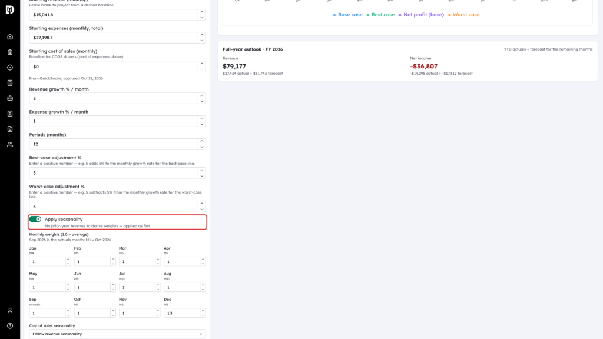Toggle the Best case legend series

coord(380,15)
